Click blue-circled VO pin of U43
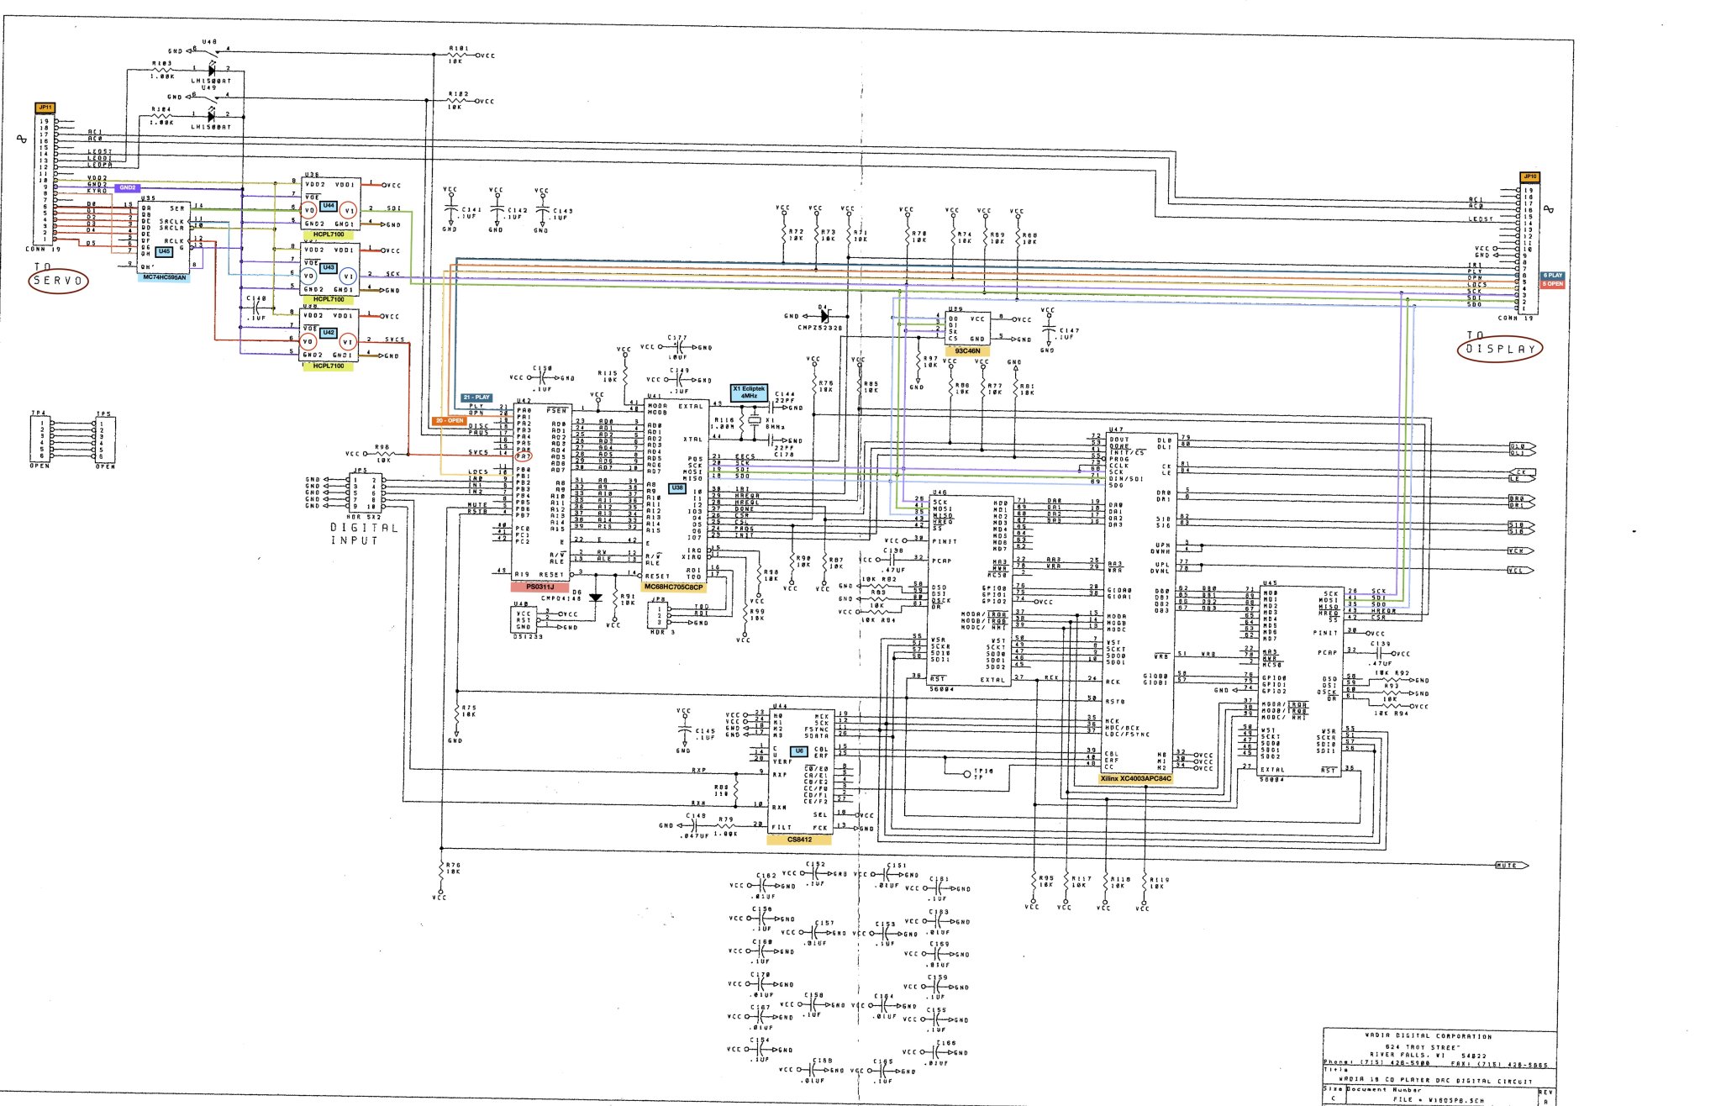The width and height of the screenshot is (1721, 1106). 308,276
